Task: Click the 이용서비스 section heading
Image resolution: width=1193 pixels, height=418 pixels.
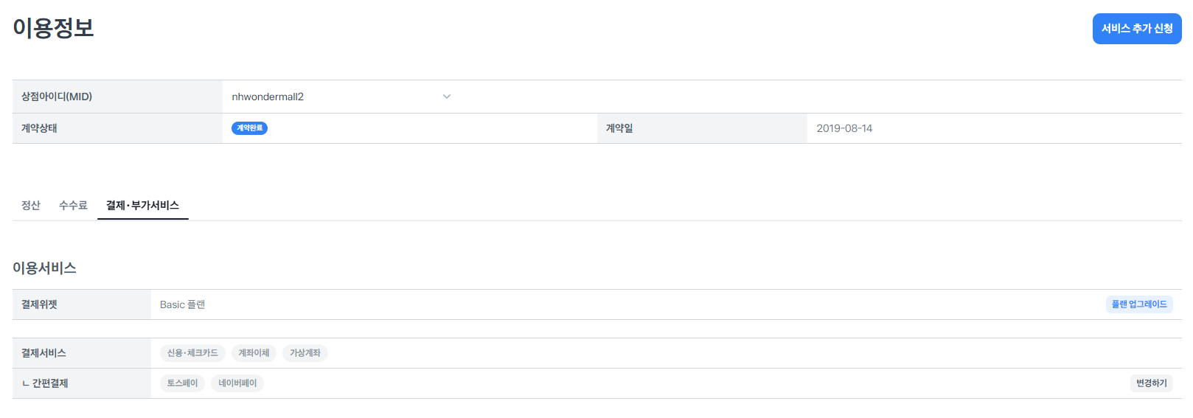Action: click(x=44, y=268)
